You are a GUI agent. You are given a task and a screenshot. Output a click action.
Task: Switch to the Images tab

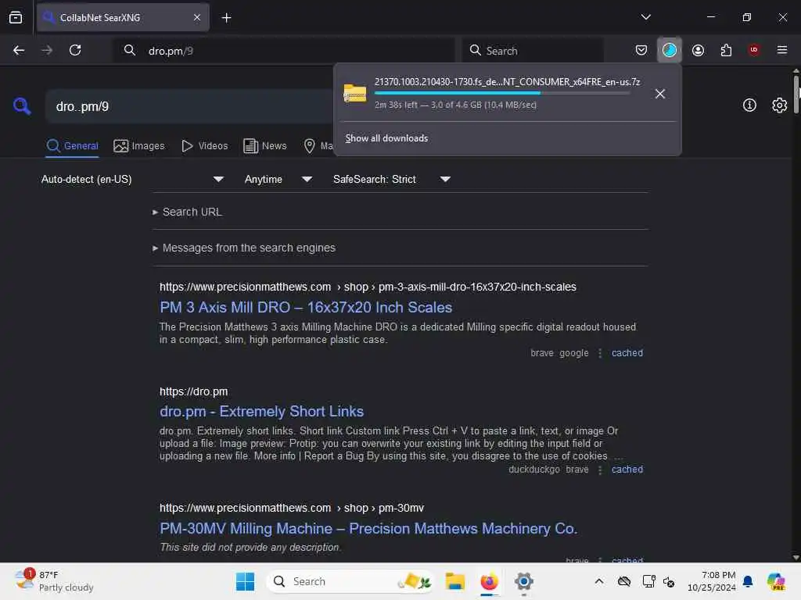tap(139, 146)
